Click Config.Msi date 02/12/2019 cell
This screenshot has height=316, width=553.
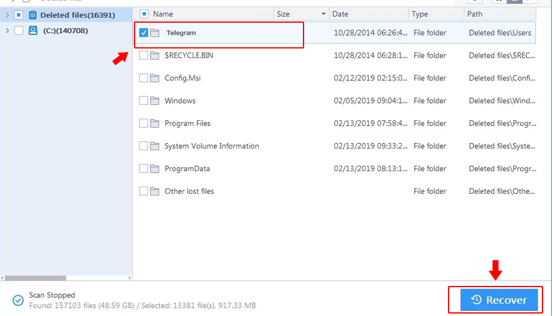pyautogui.click(x=371, y=78)
